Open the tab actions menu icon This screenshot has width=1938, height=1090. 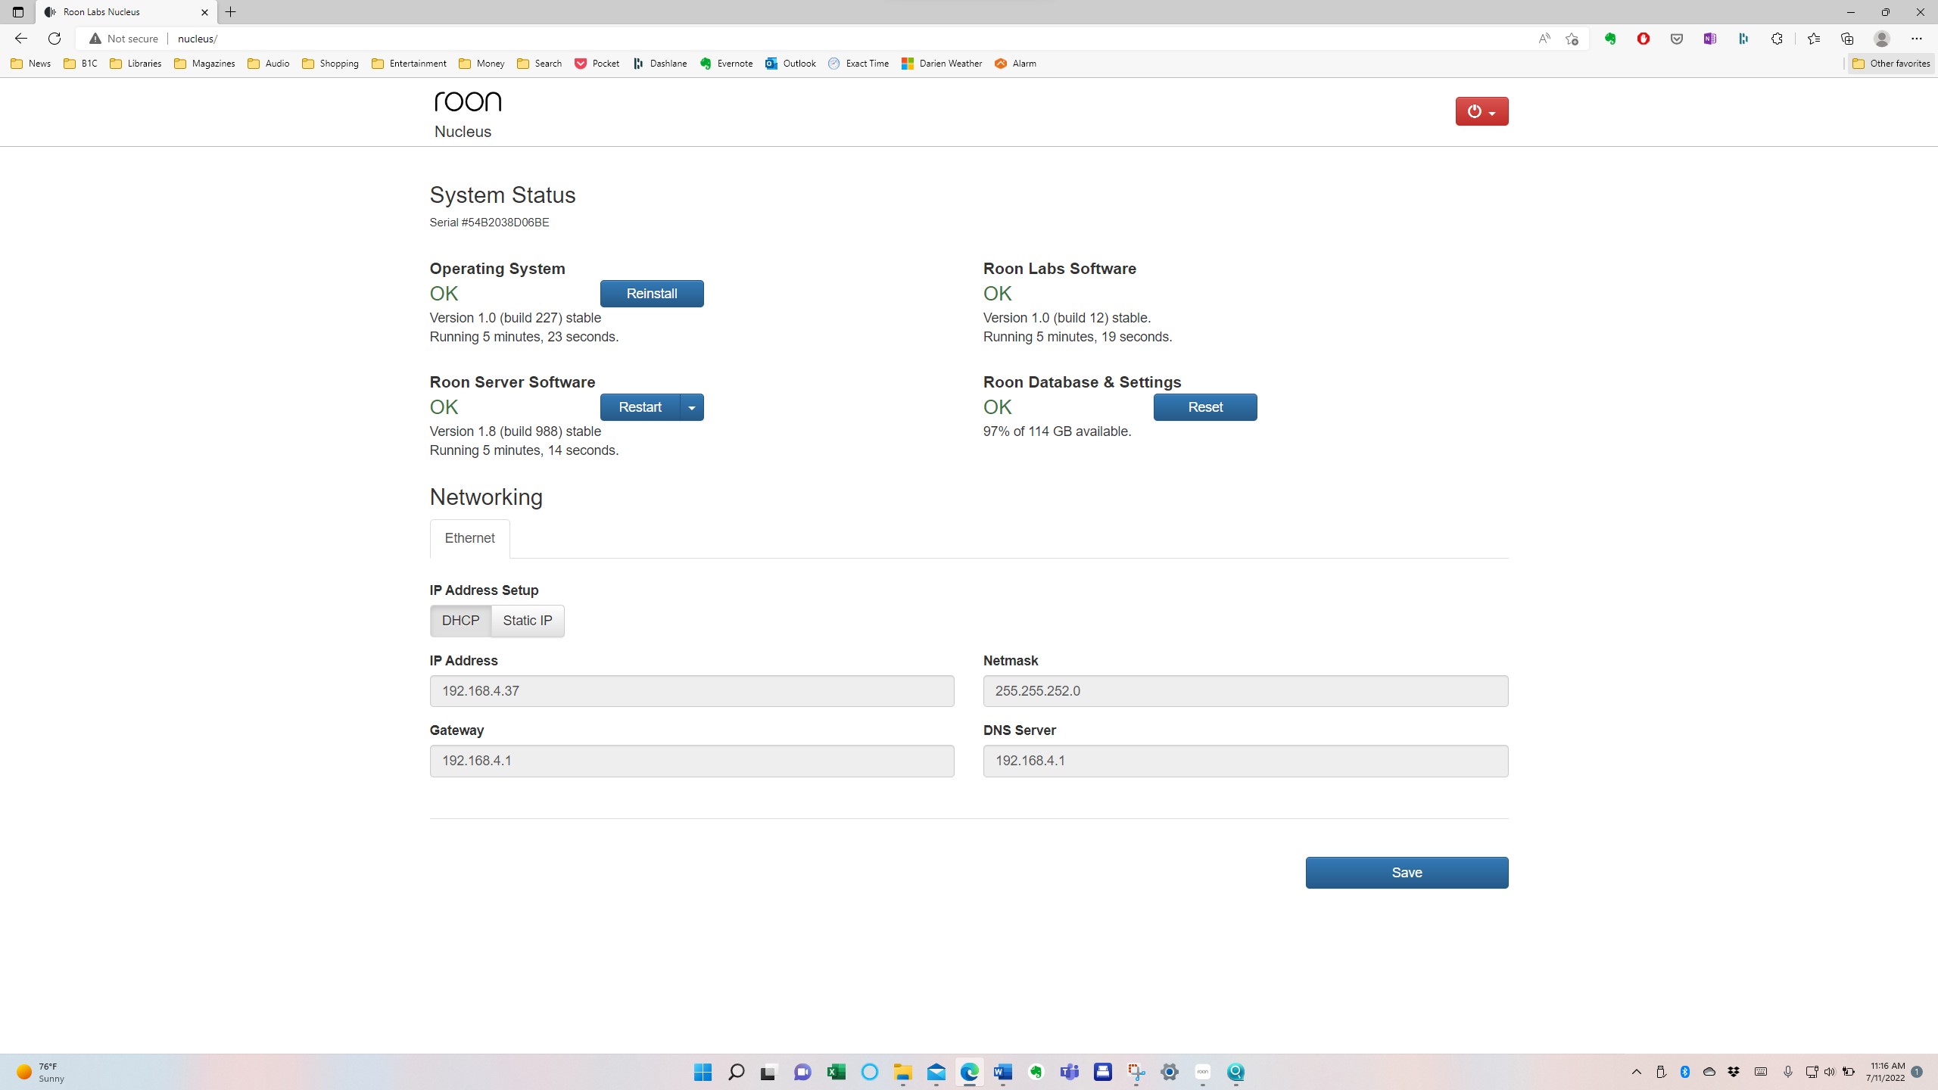(18, 12)
